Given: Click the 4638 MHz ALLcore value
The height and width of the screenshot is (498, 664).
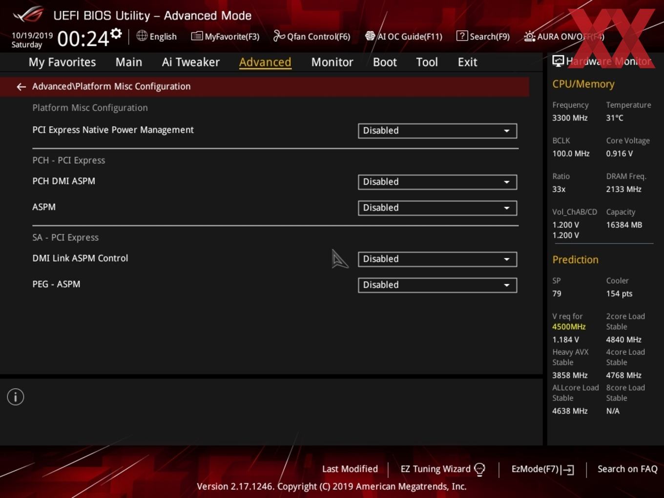Looking at the screenshot, I should 570,411.
